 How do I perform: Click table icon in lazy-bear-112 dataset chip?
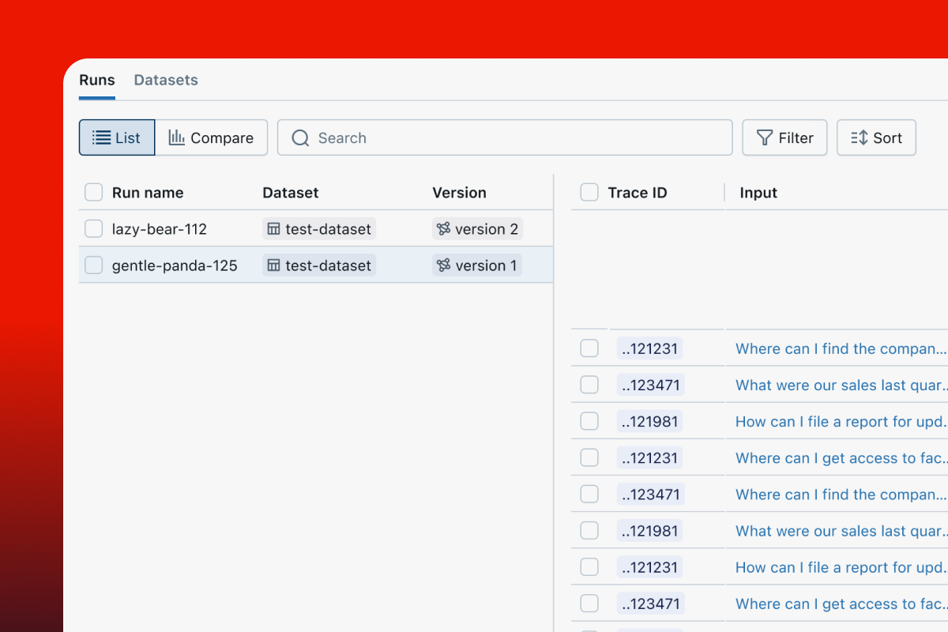click(273, 229)
